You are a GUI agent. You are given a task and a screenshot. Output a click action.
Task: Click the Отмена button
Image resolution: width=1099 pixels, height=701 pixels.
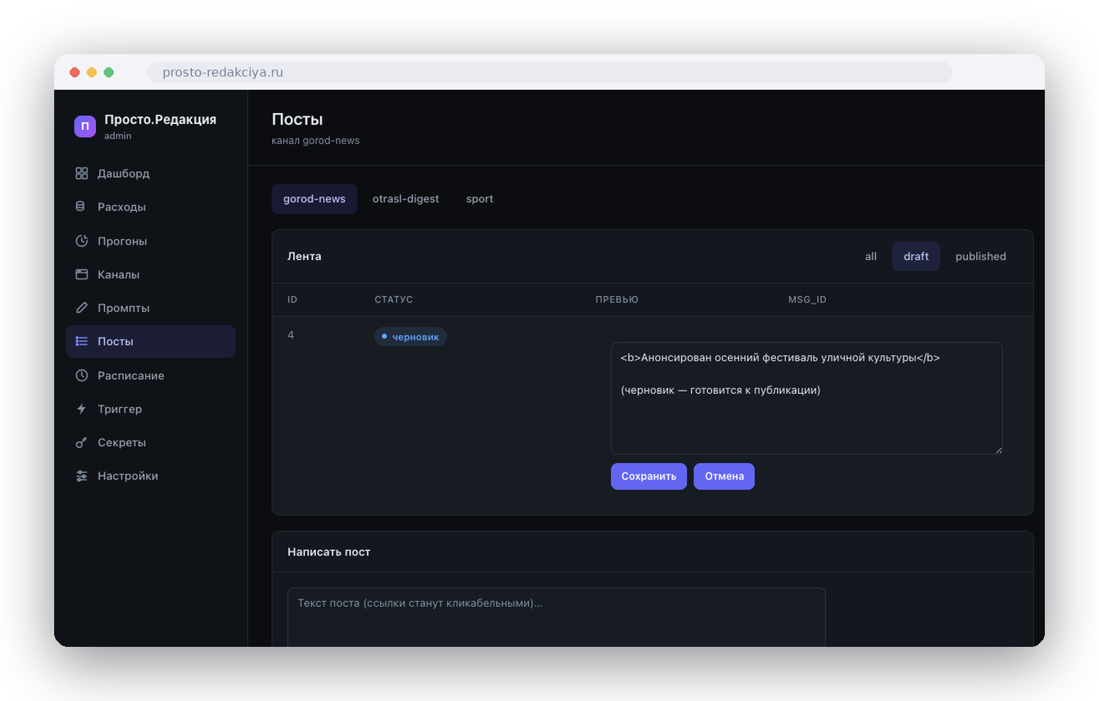[x=724, y=476]
